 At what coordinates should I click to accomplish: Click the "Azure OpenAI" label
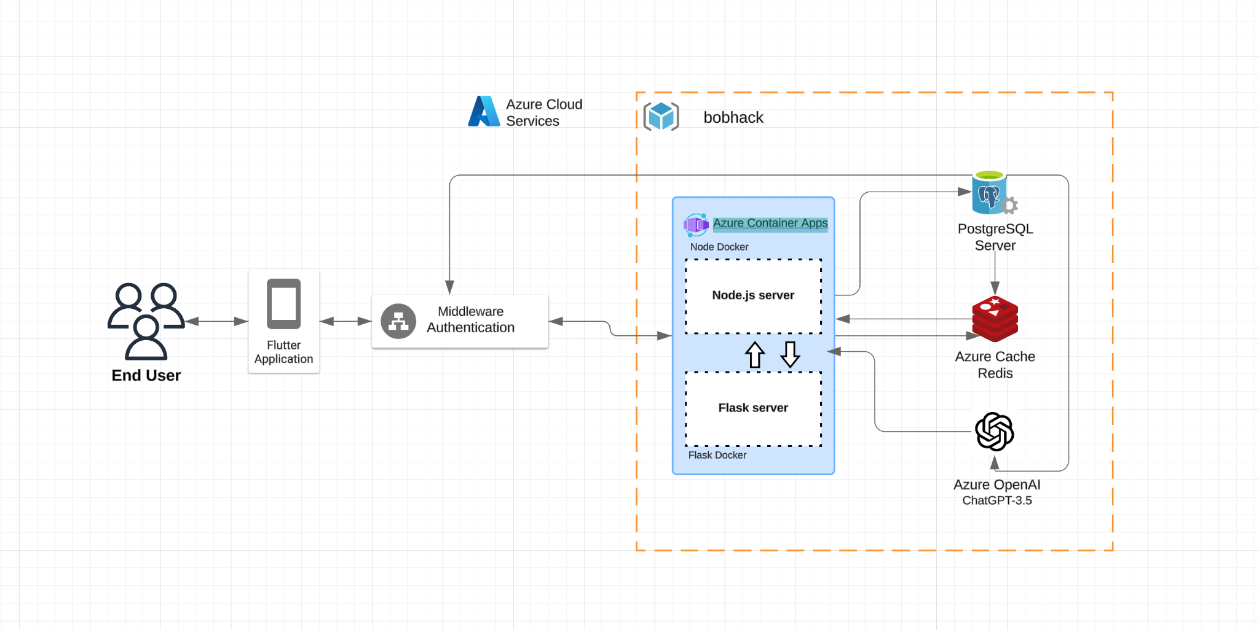tap(997, 484)
